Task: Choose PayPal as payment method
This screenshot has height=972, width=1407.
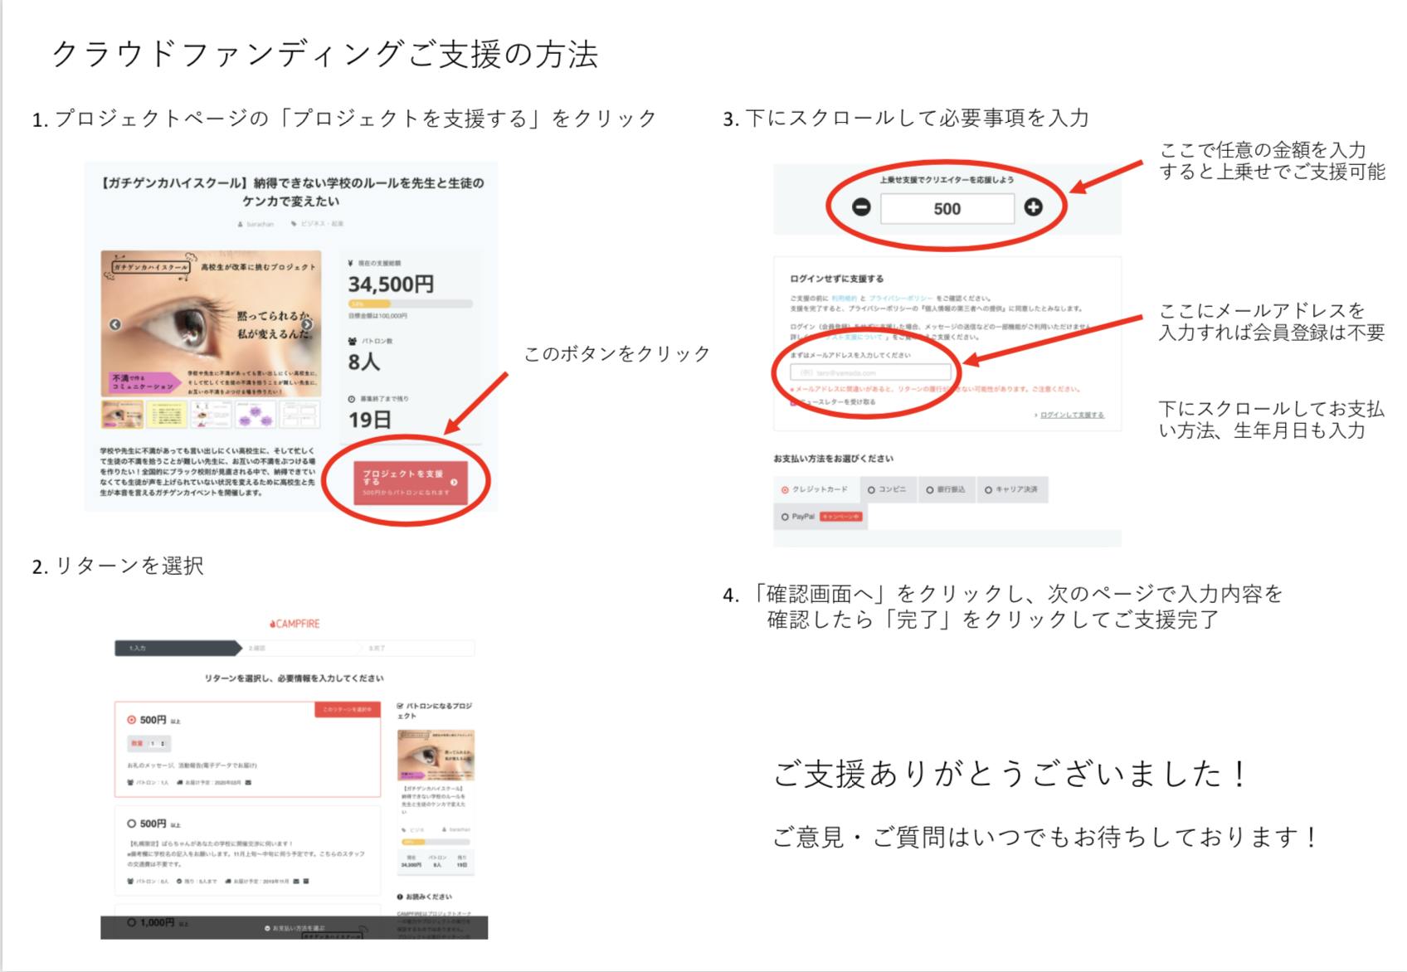Action: click(x=796, y=517)
